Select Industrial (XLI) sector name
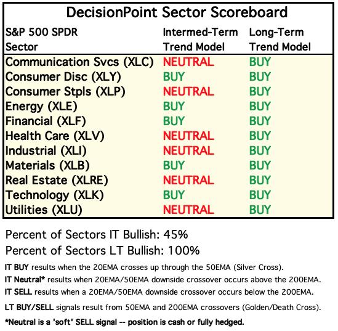The image size is (338, 331). [x=46, y=150]
